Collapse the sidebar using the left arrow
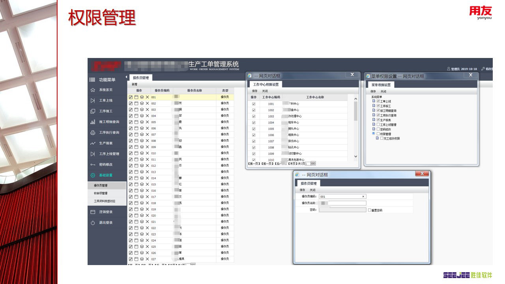The width and height of the screenshot is (505, 284). (x=127, y=77)
